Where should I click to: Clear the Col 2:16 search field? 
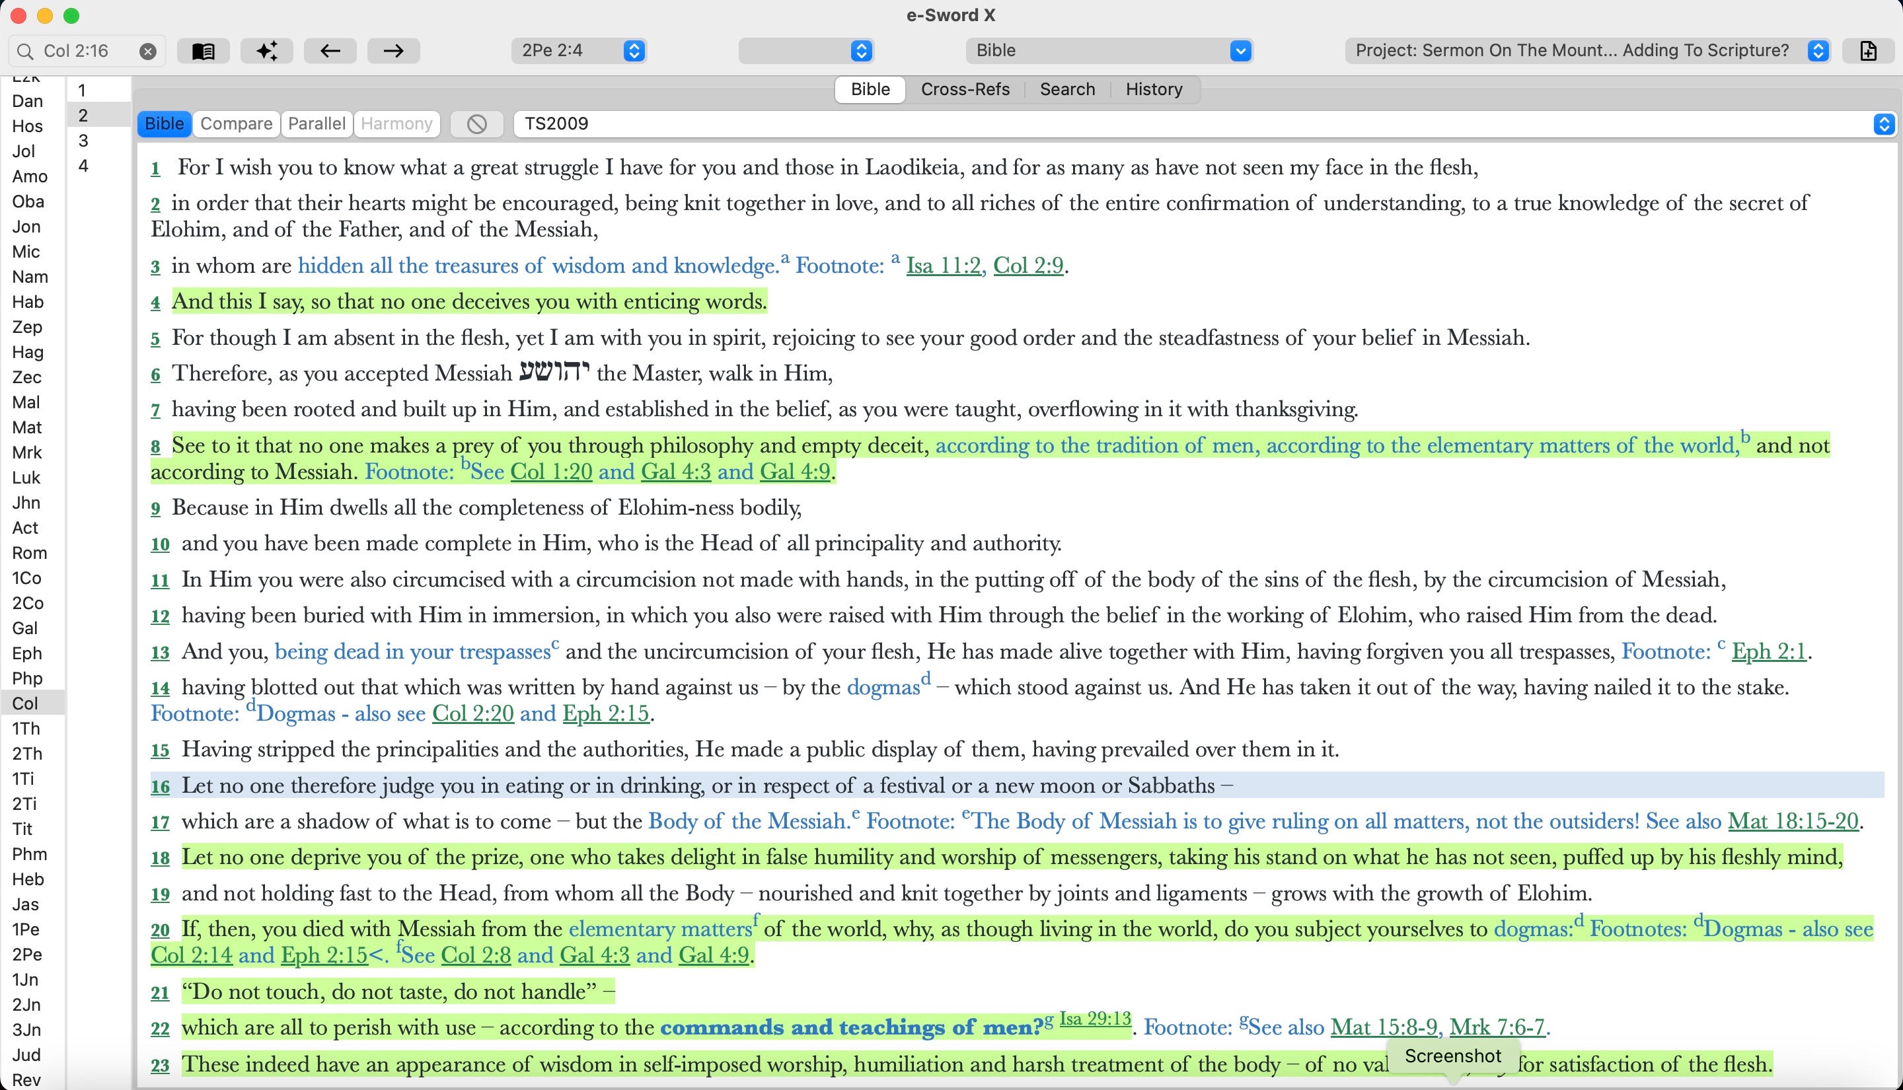[148, 51]
